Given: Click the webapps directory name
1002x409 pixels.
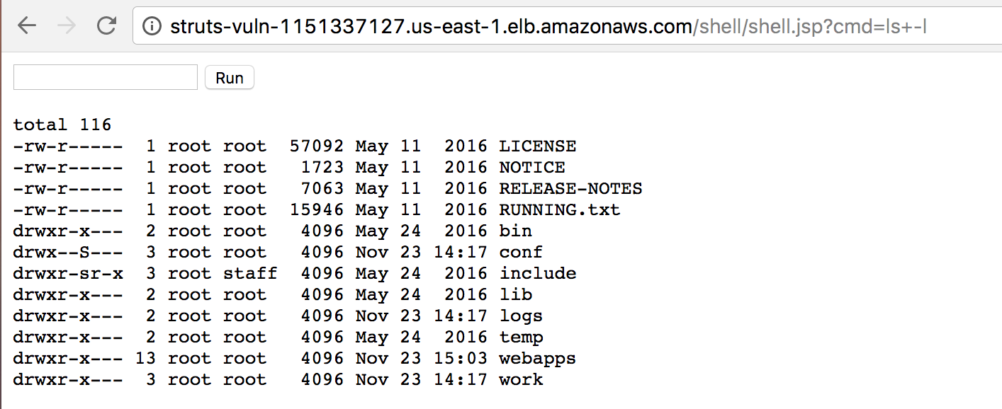Looking at the screenshot, I should 538,359.
